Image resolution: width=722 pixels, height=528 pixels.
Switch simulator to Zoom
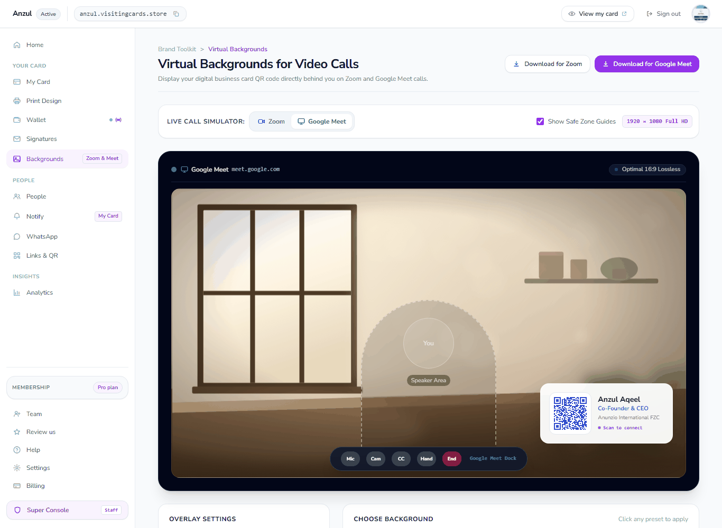click(x=271, y=121)
